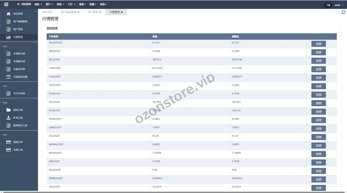The height and width of the screenshot is (193, 347).
Task: Click the bar chart icon for 行情管理
Action: 8,37
